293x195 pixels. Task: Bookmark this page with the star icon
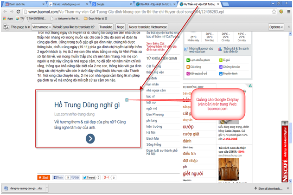click(274, 12)
